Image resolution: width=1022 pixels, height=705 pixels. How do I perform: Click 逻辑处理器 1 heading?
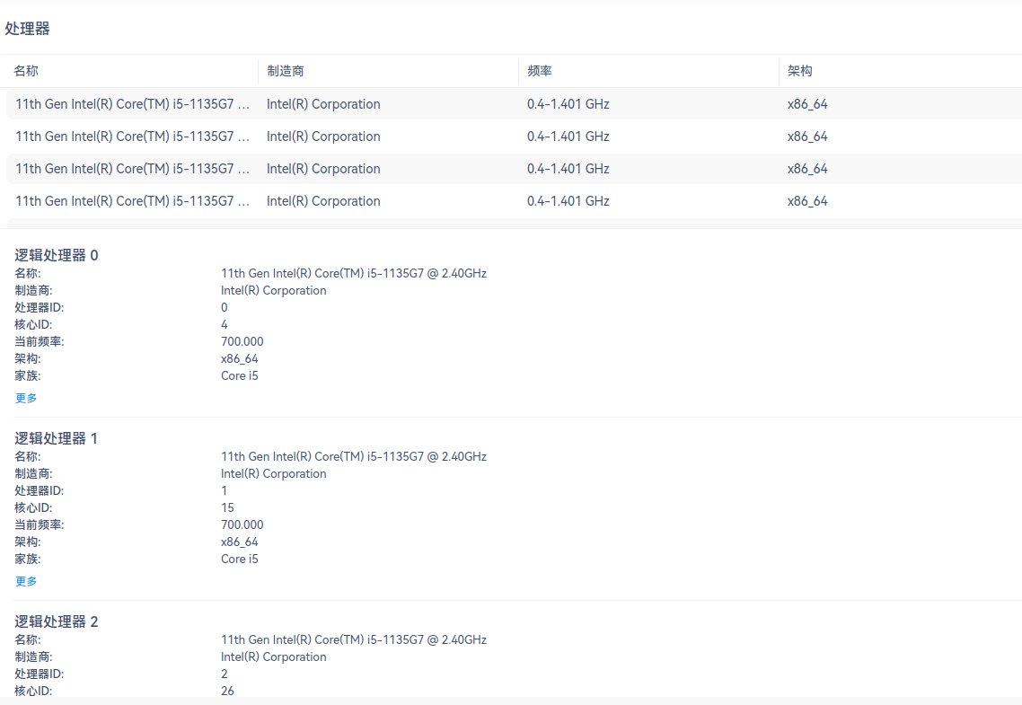click(57, 438)
